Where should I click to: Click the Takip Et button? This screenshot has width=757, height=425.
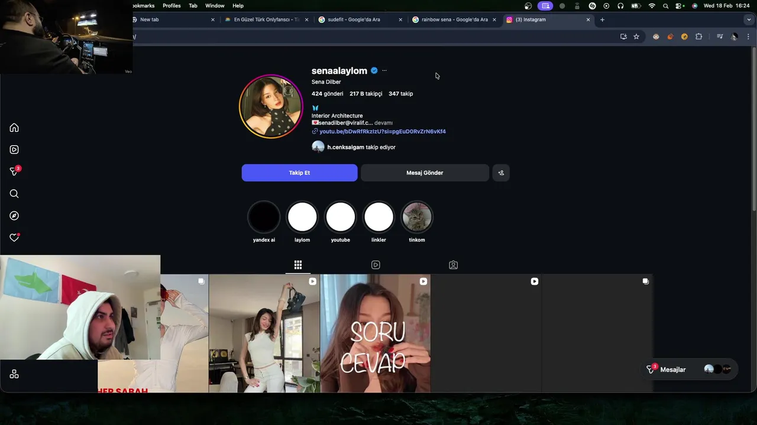[299, 173]
